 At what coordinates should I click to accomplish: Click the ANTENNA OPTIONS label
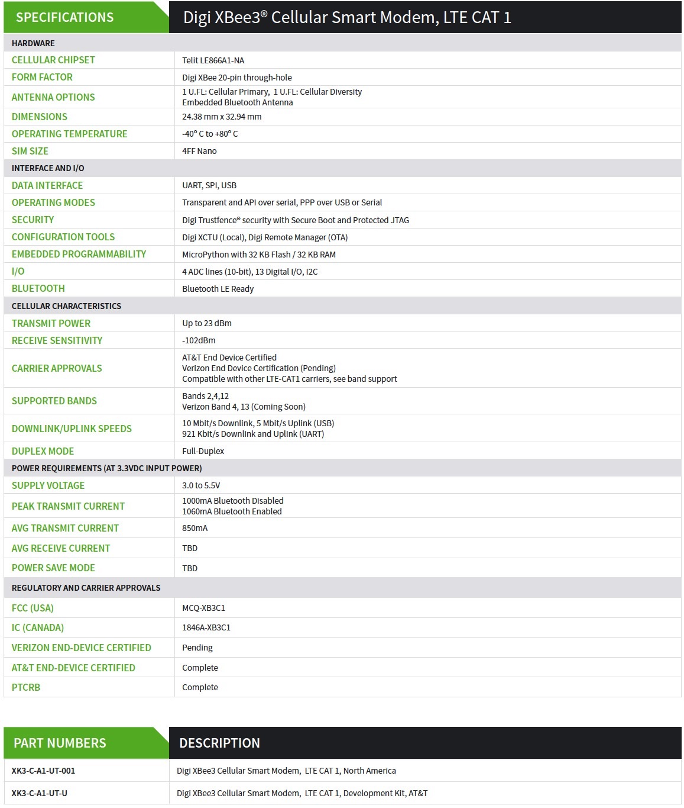pyautogui.click(x=53, y=97)
